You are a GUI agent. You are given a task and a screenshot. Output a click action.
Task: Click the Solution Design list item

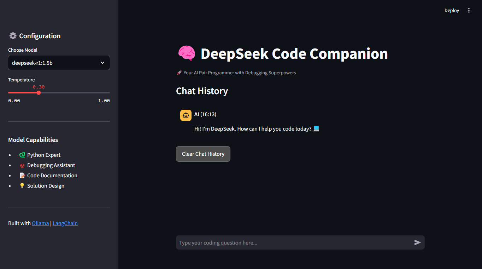point(42,186)
